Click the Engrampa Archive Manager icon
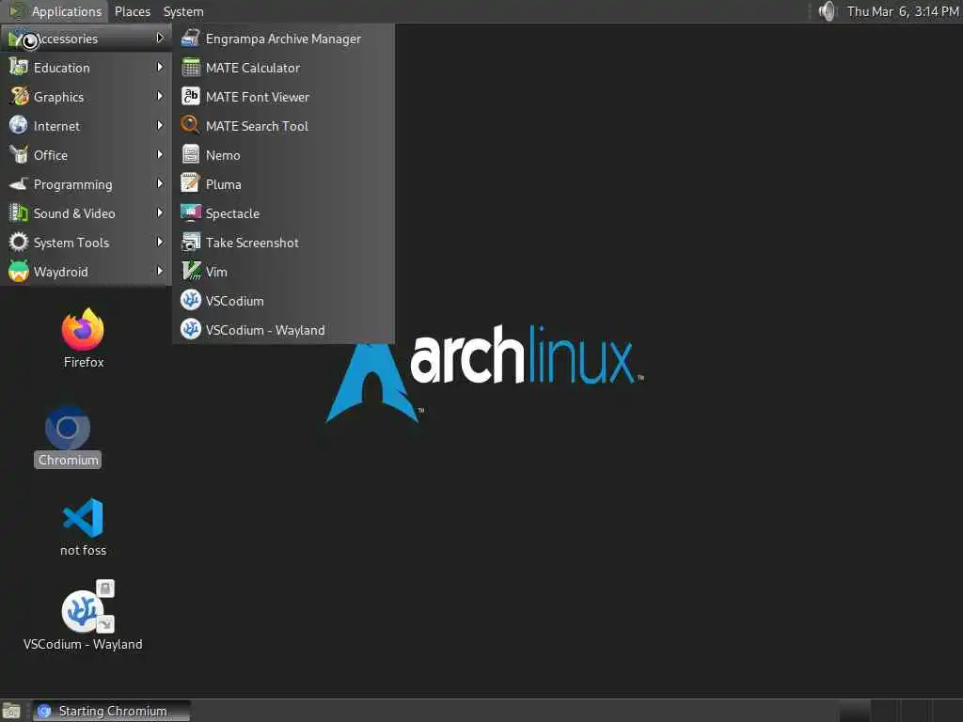This screenshot has height=722, width=963. click(x=190, y=38)
